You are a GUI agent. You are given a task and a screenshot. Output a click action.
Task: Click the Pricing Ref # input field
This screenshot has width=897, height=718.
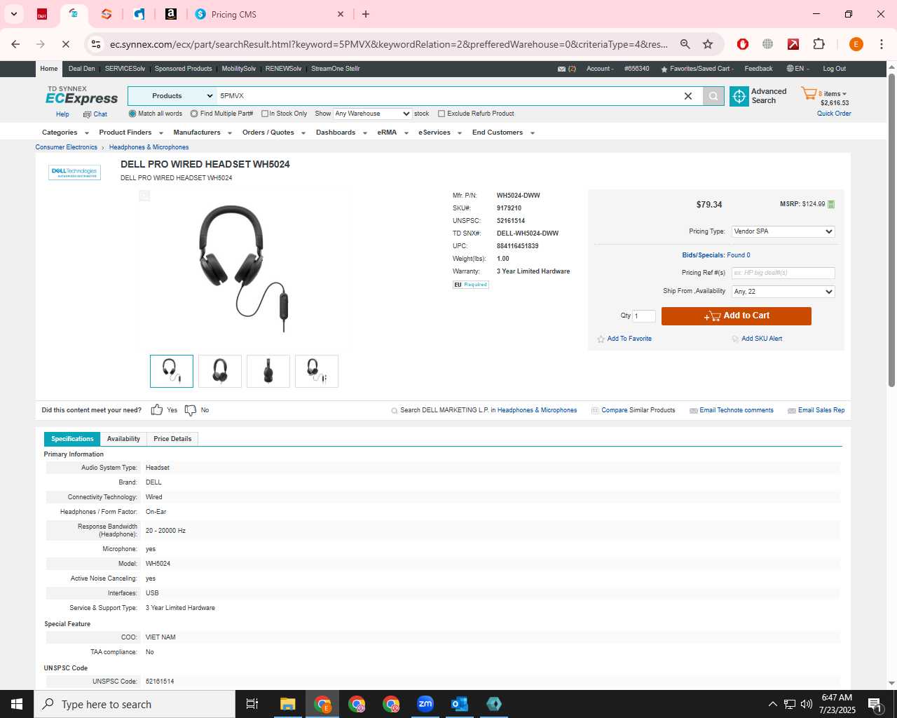click(x=783, y=273)
